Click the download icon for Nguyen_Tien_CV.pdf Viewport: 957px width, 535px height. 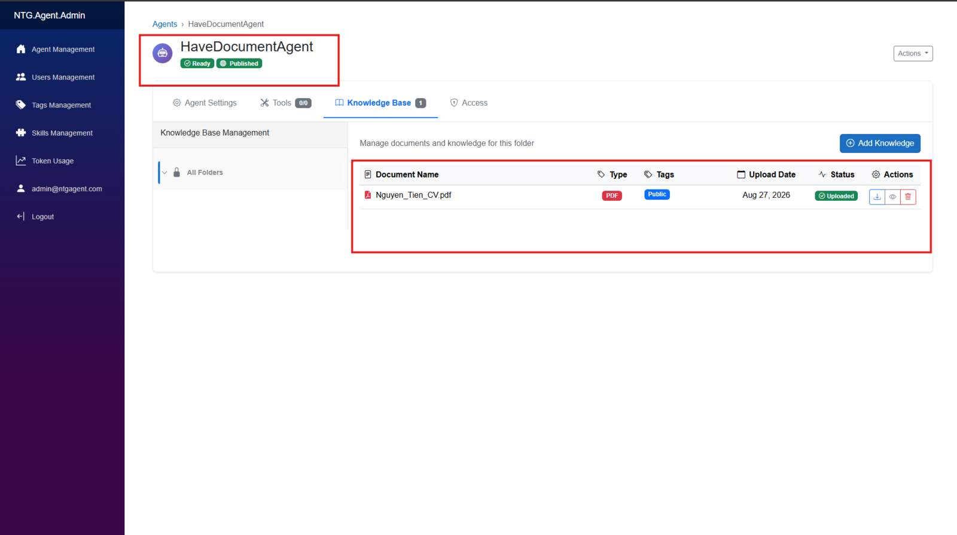[877, 197]
